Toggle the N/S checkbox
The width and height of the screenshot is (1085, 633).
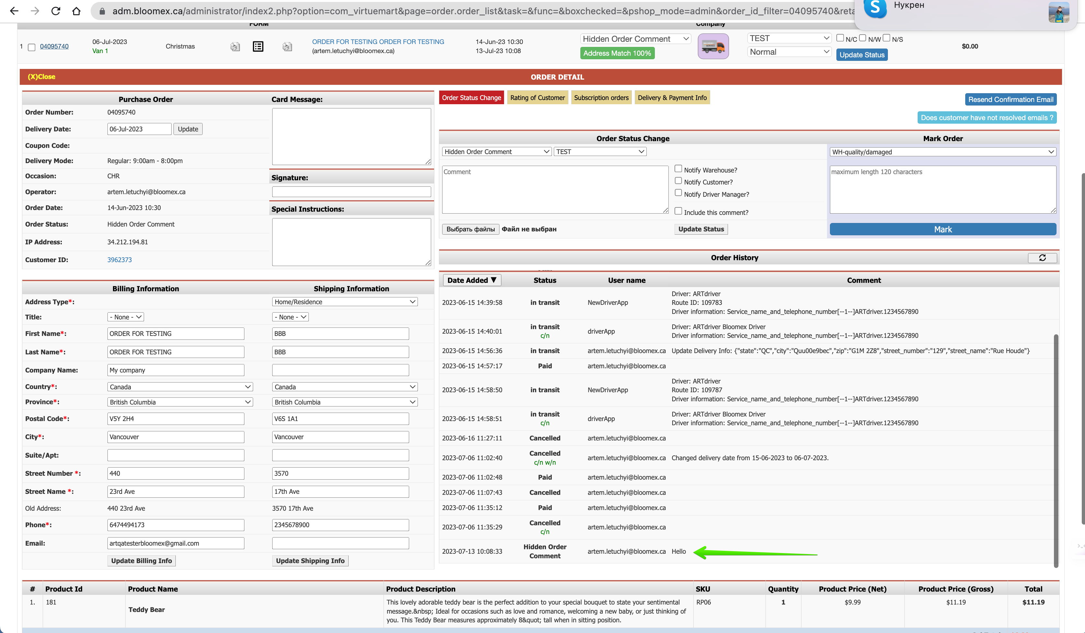click(x=886, y=38)
